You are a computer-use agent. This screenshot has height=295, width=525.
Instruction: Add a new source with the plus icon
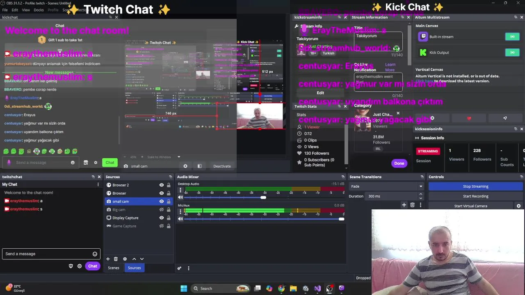click(108, 259)
